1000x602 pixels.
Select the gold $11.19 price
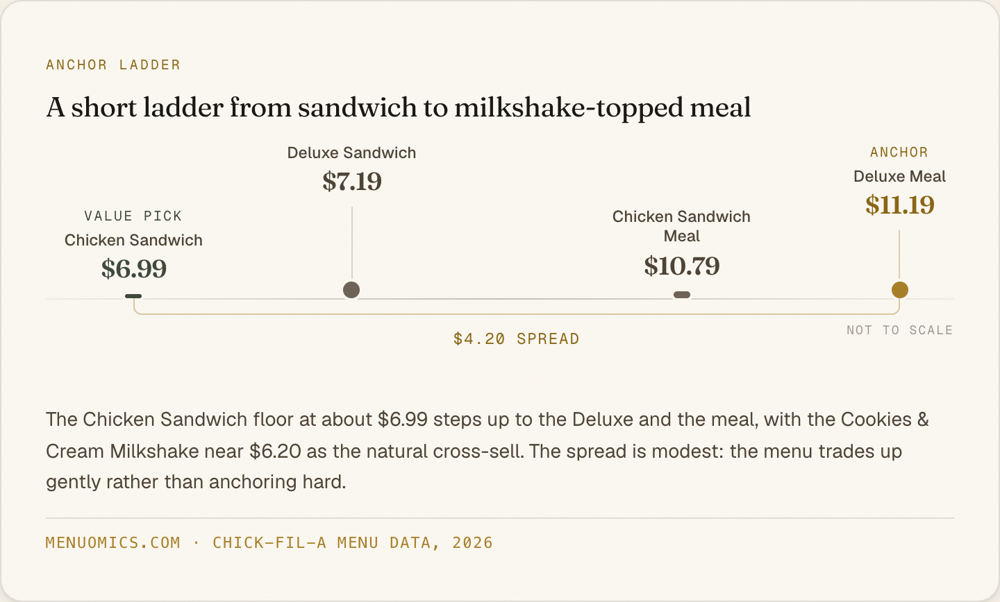[x=900, y=205]
